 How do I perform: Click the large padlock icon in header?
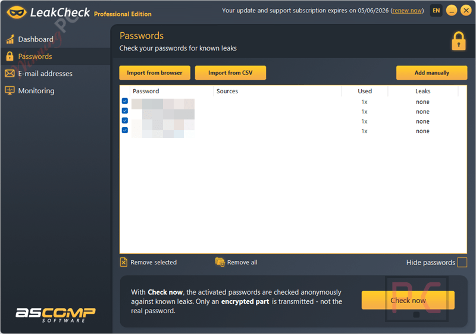point(459,41)
